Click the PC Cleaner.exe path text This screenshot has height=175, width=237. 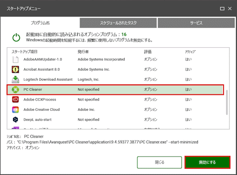coord(108,142)
